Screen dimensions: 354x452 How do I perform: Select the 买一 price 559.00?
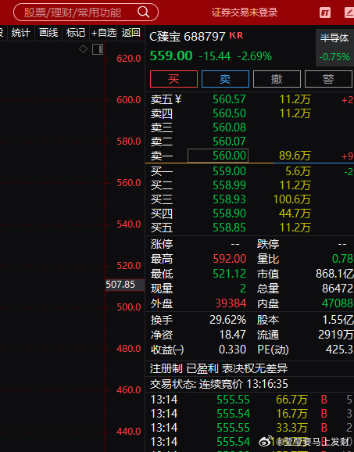click(x=229, y=171)
